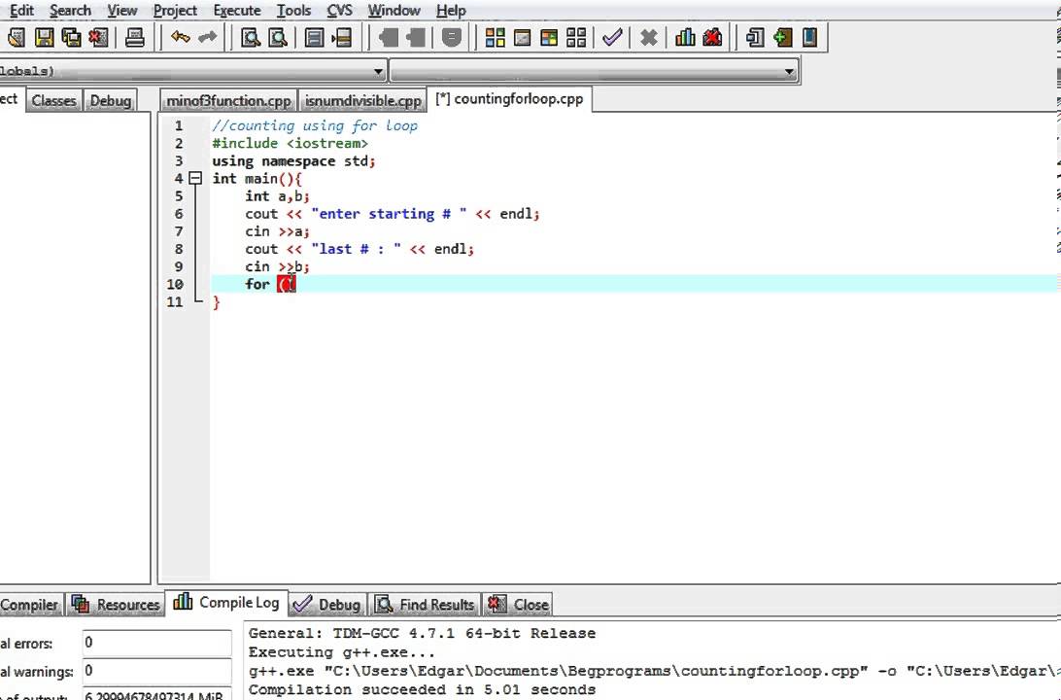Click the 'using namespace std;' line
The width and height of the screenshot is (1061, 700).
pos(293,161)
